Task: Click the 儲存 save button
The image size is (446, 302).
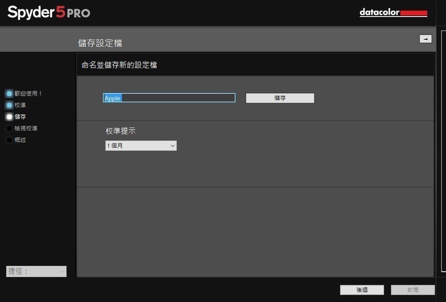Action: pos(280,97)
